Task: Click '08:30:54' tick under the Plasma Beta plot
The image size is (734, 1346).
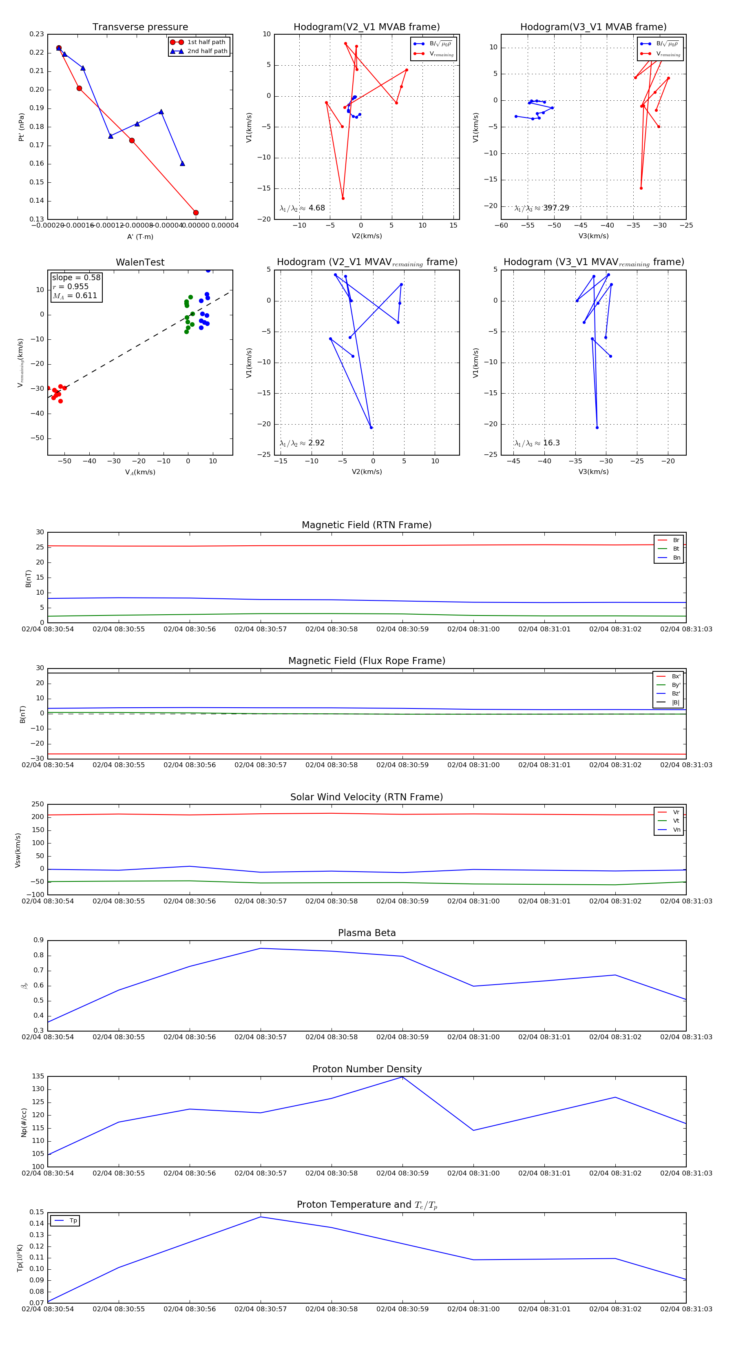Action: point(48,1037)
